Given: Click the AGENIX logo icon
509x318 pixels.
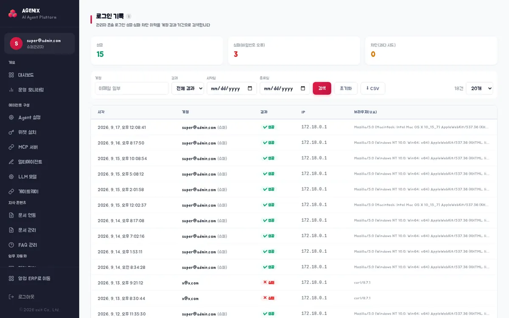Looking at the screenshot, I should tap(13, 14).
